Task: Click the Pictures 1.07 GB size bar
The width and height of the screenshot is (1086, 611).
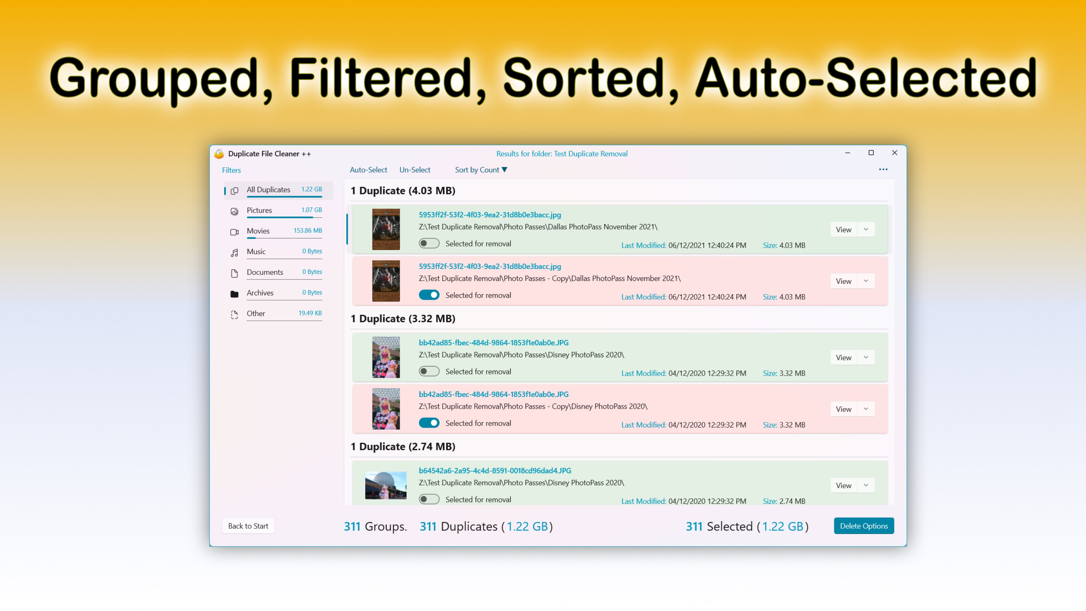Action: click(x=284, y=217)
